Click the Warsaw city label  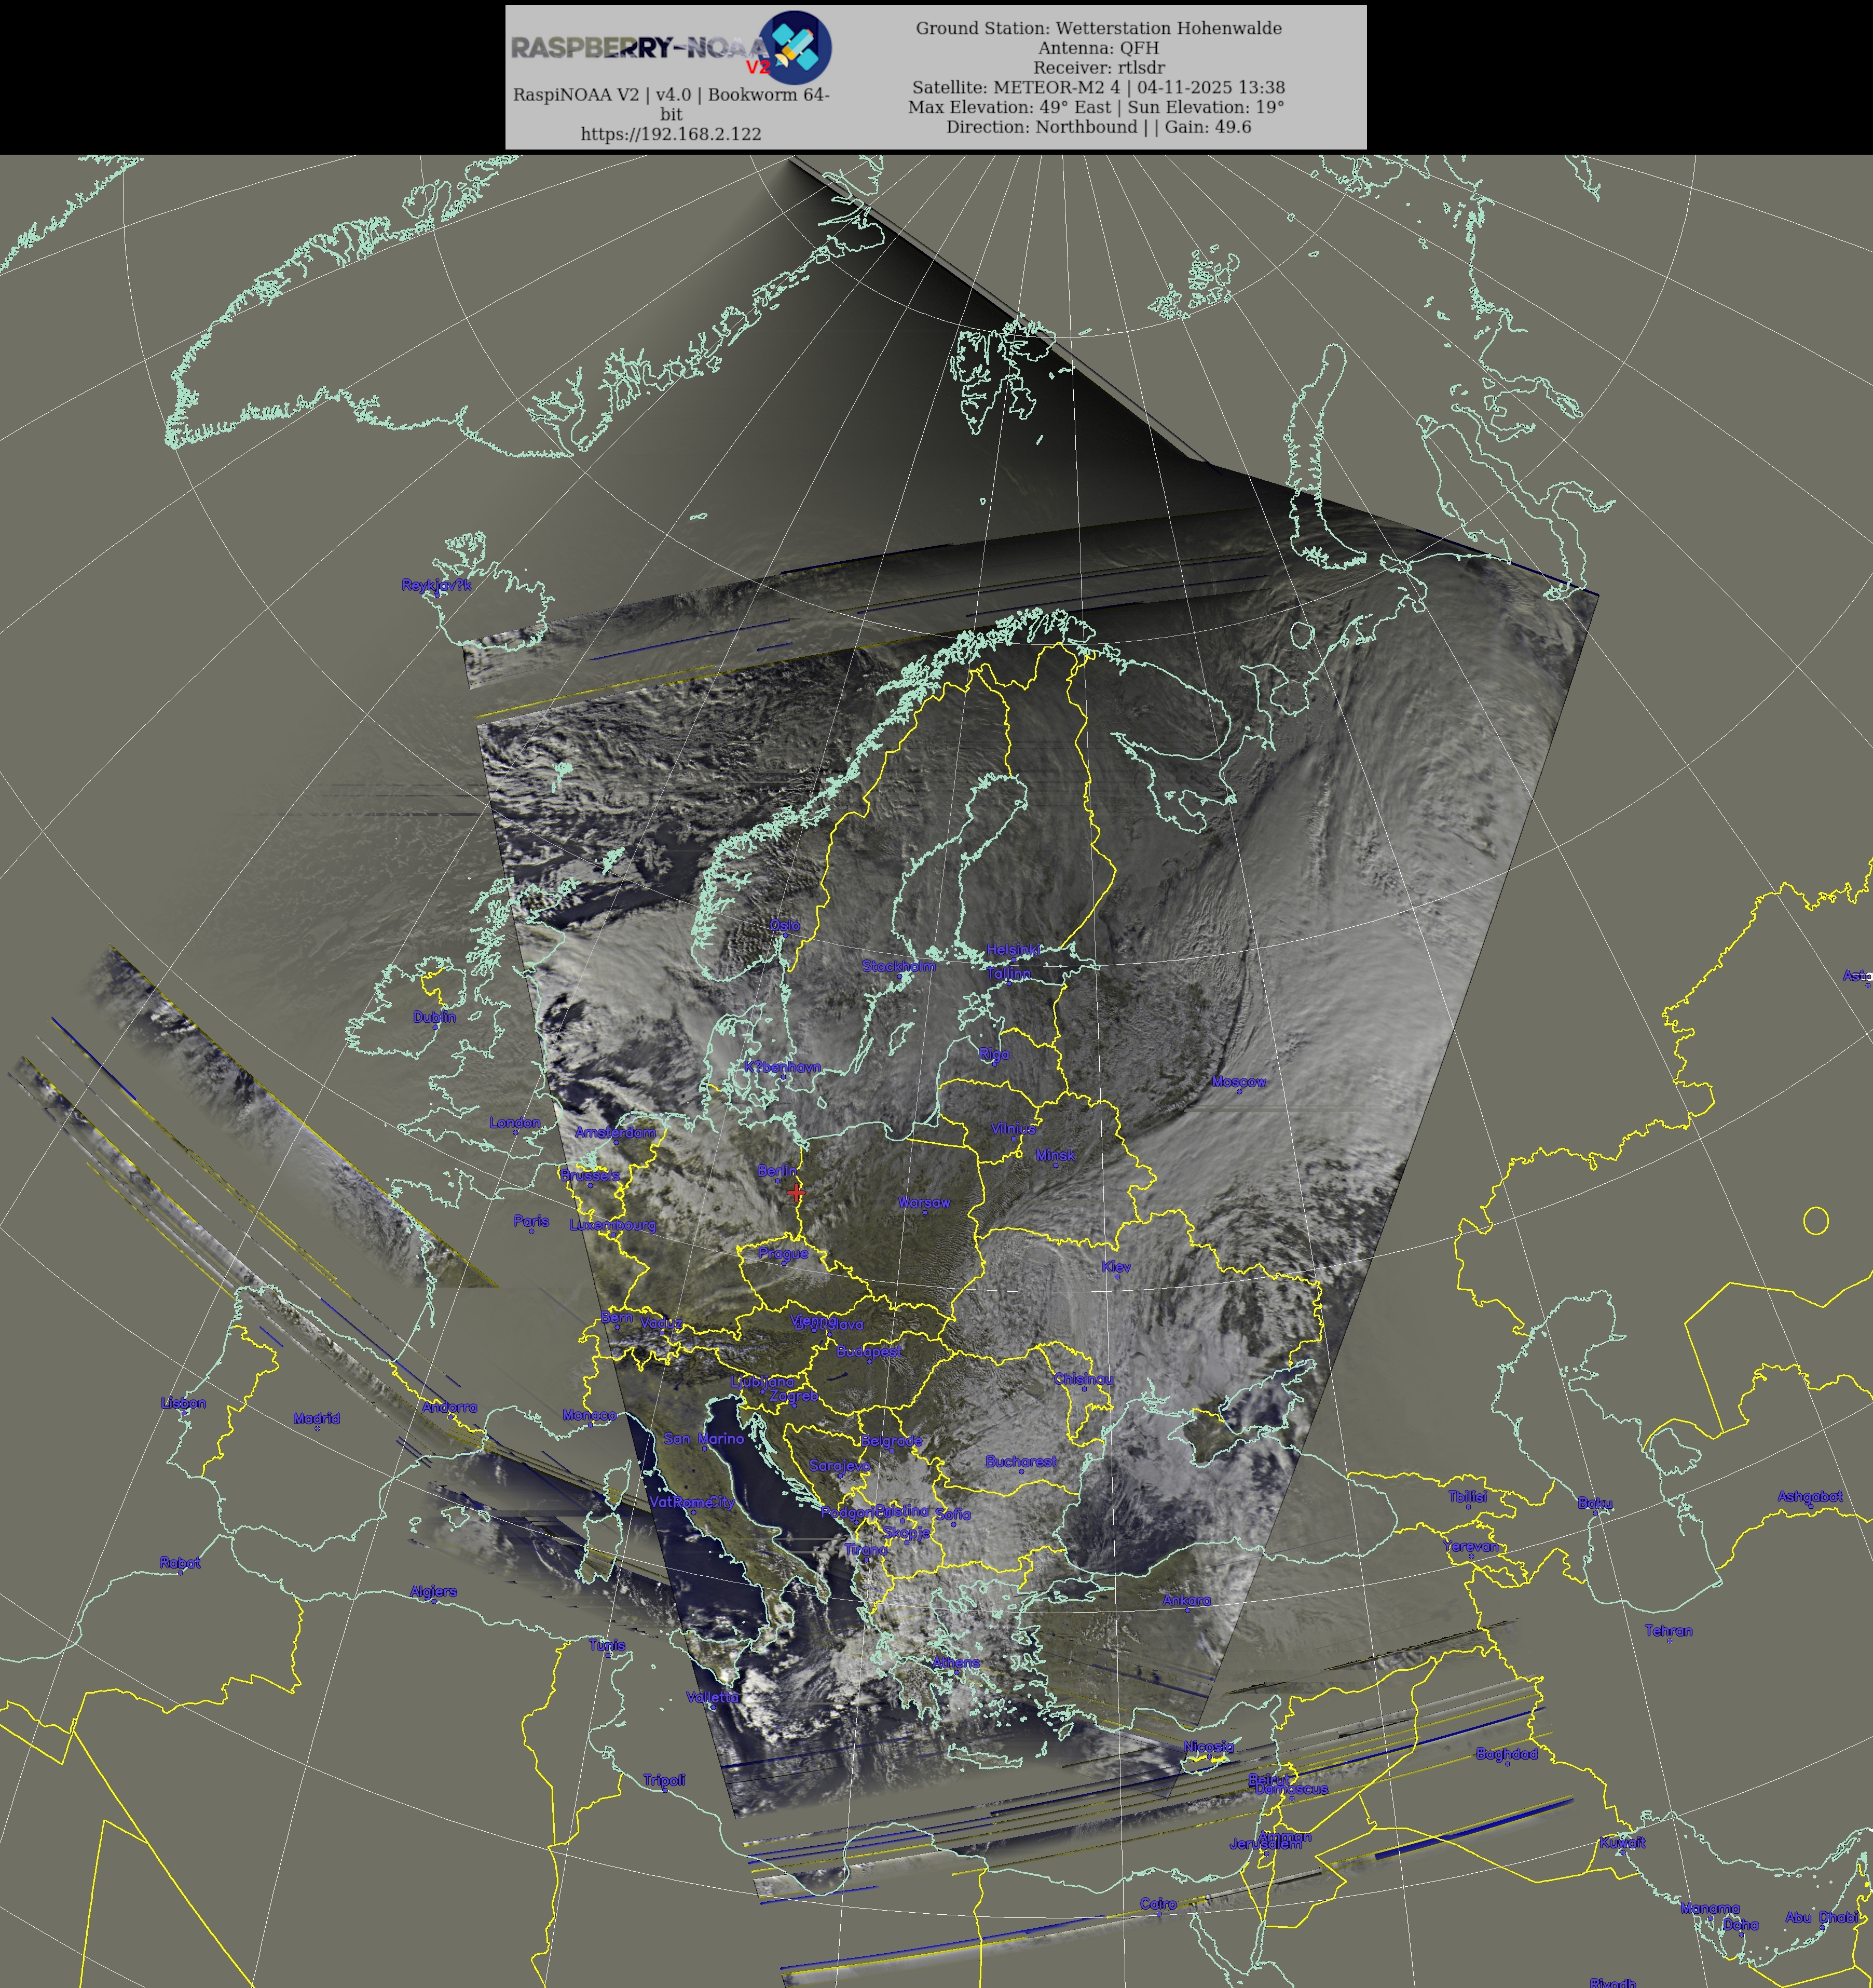(923, 1202)
